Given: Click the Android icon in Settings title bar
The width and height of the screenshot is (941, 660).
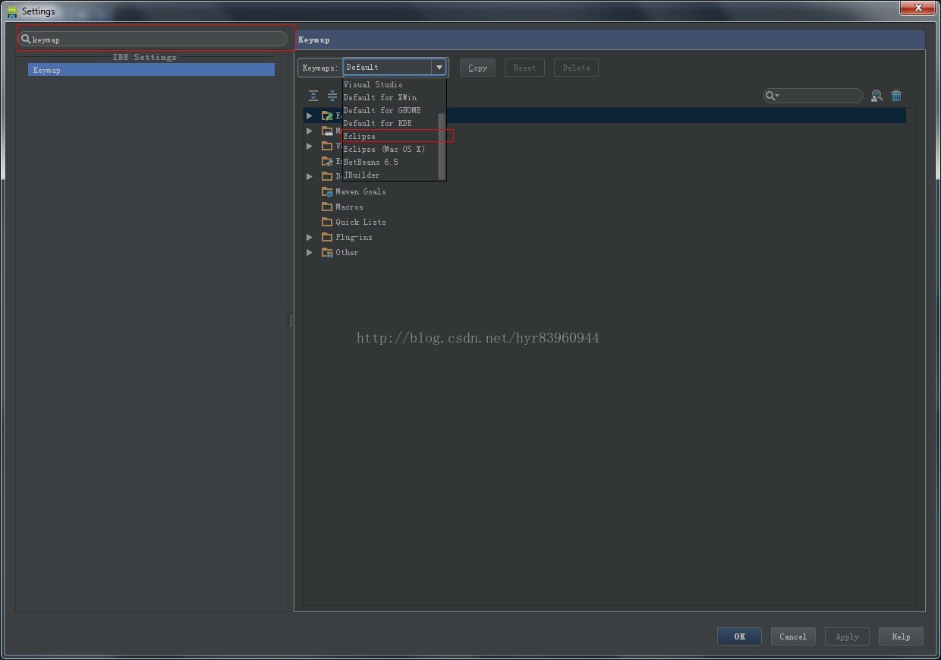Looking at the screenshot, I should tap(11, 11).
